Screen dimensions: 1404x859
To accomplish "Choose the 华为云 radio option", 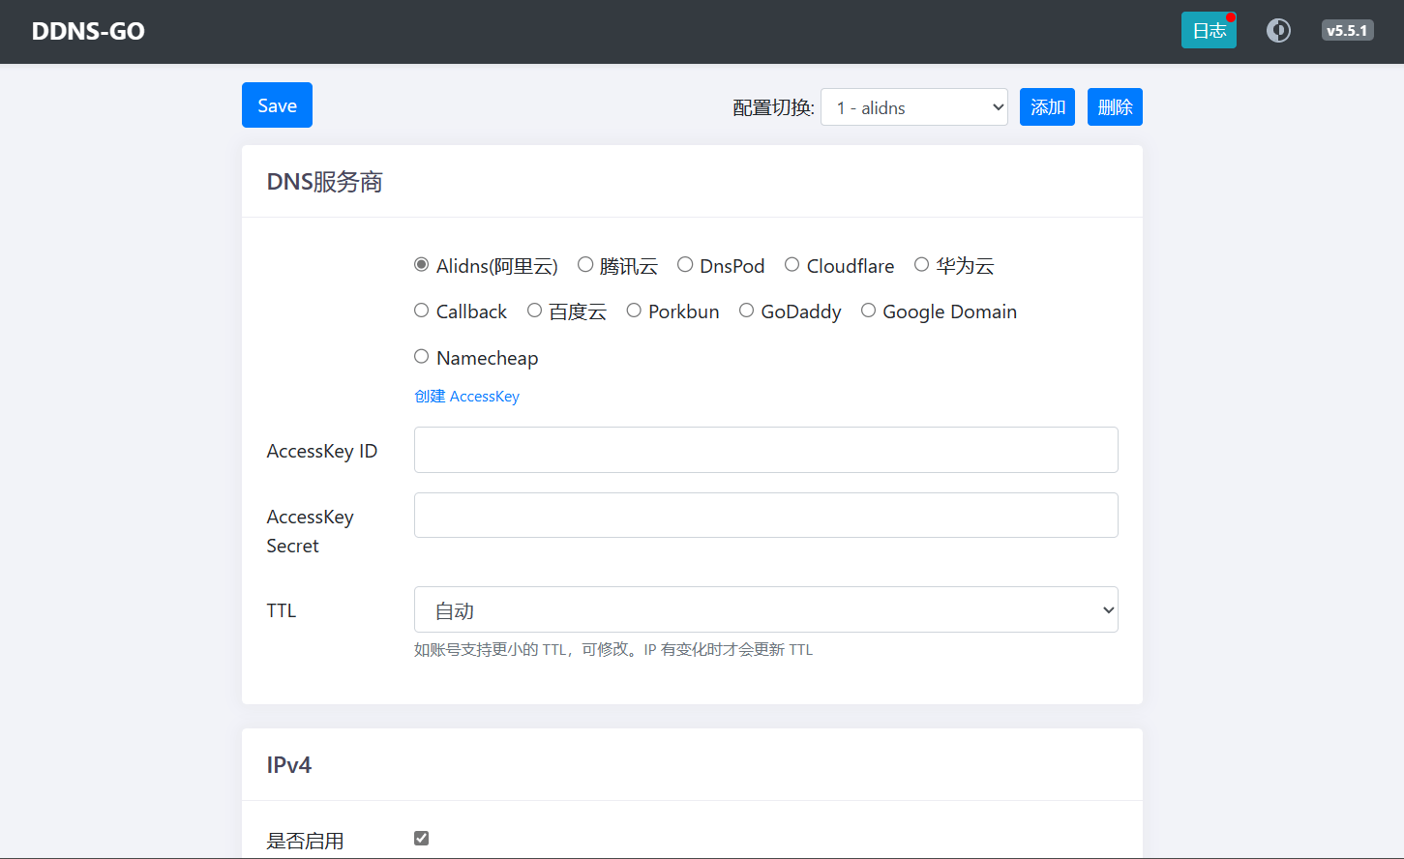I will (922, 265).
